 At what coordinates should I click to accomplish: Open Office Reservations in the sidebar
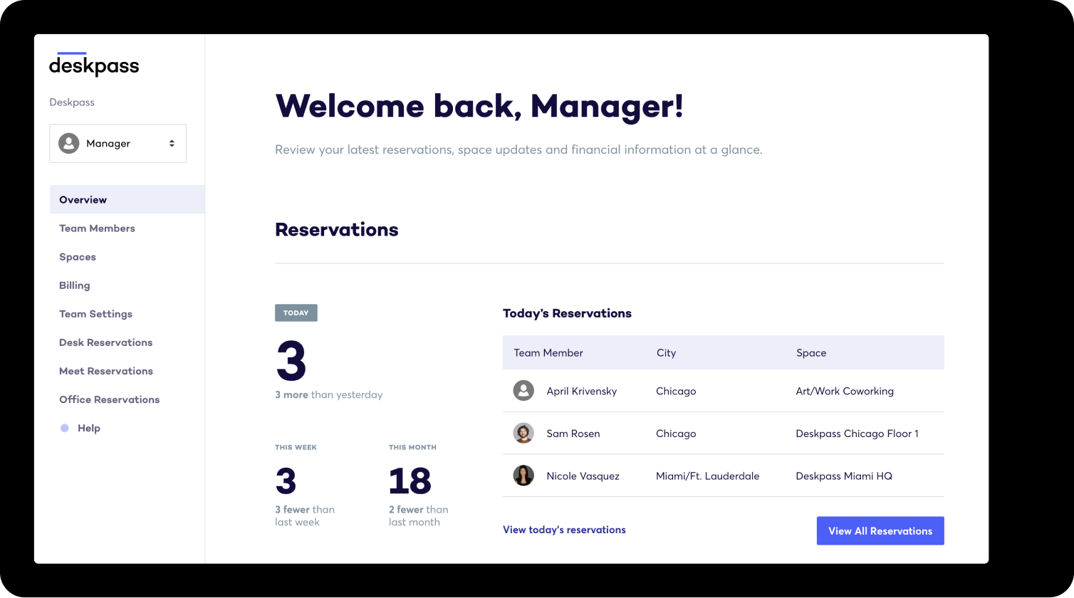point(110,399)
